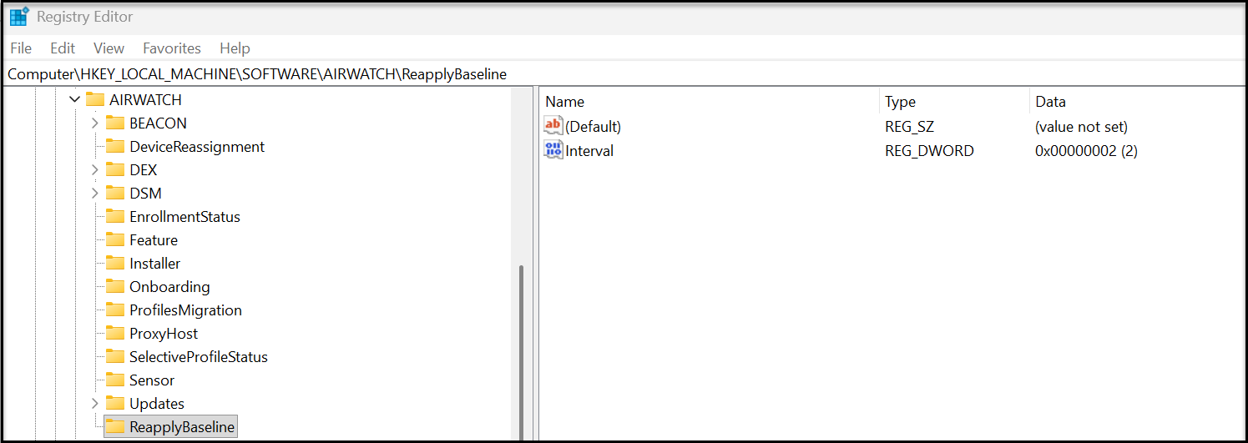The height and width of the screenshot is (443, 1248).
Task: Expand the Updates key chevron
Action: 95,404
